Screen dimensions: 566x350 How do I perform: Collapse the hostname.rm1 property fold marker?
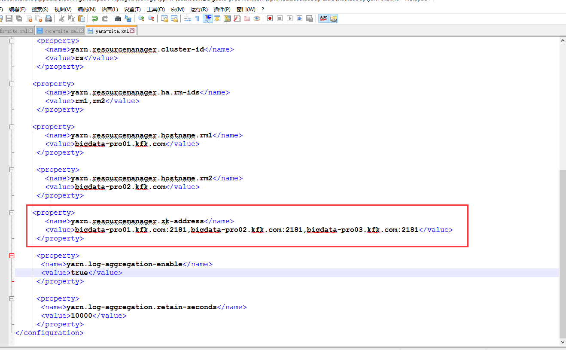[x=12, y=127]
